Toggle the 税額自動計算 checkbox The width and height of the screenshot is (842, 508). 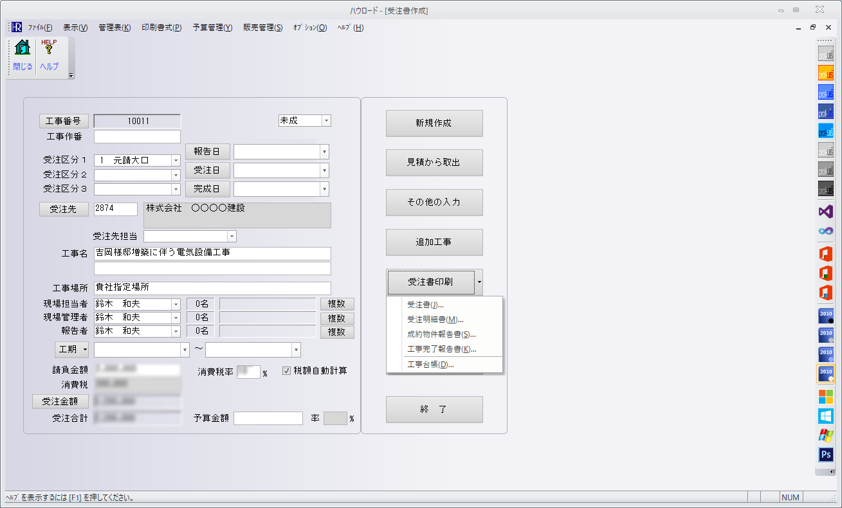pyautogui.click(x=287, y=371)
